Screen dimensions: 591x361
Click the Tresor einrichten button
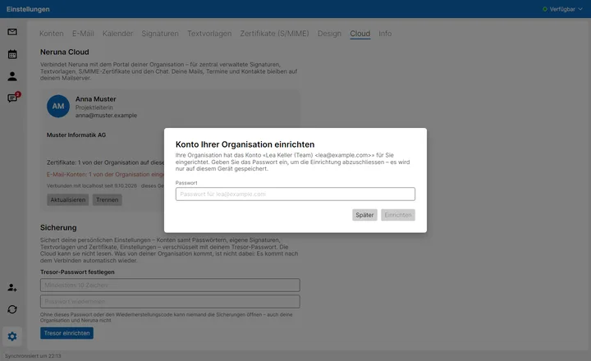point(66,333)
